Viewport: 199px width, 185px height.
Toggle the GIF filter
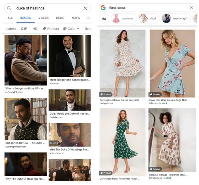tap(24, 29)
